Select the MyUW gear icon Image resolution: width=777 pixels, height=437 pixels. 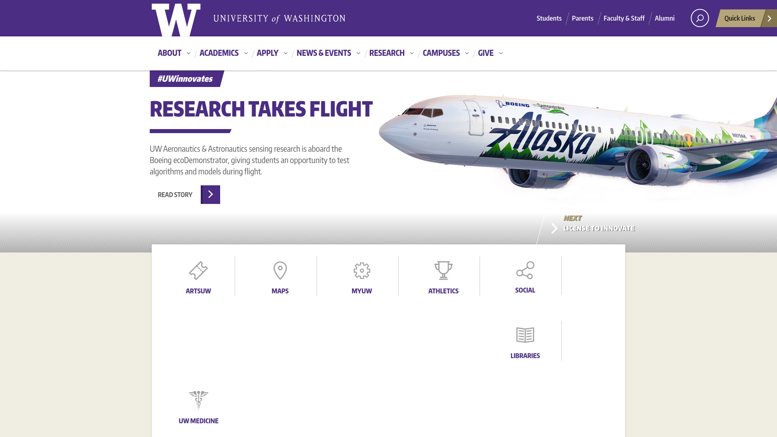(x=362, y=271)
